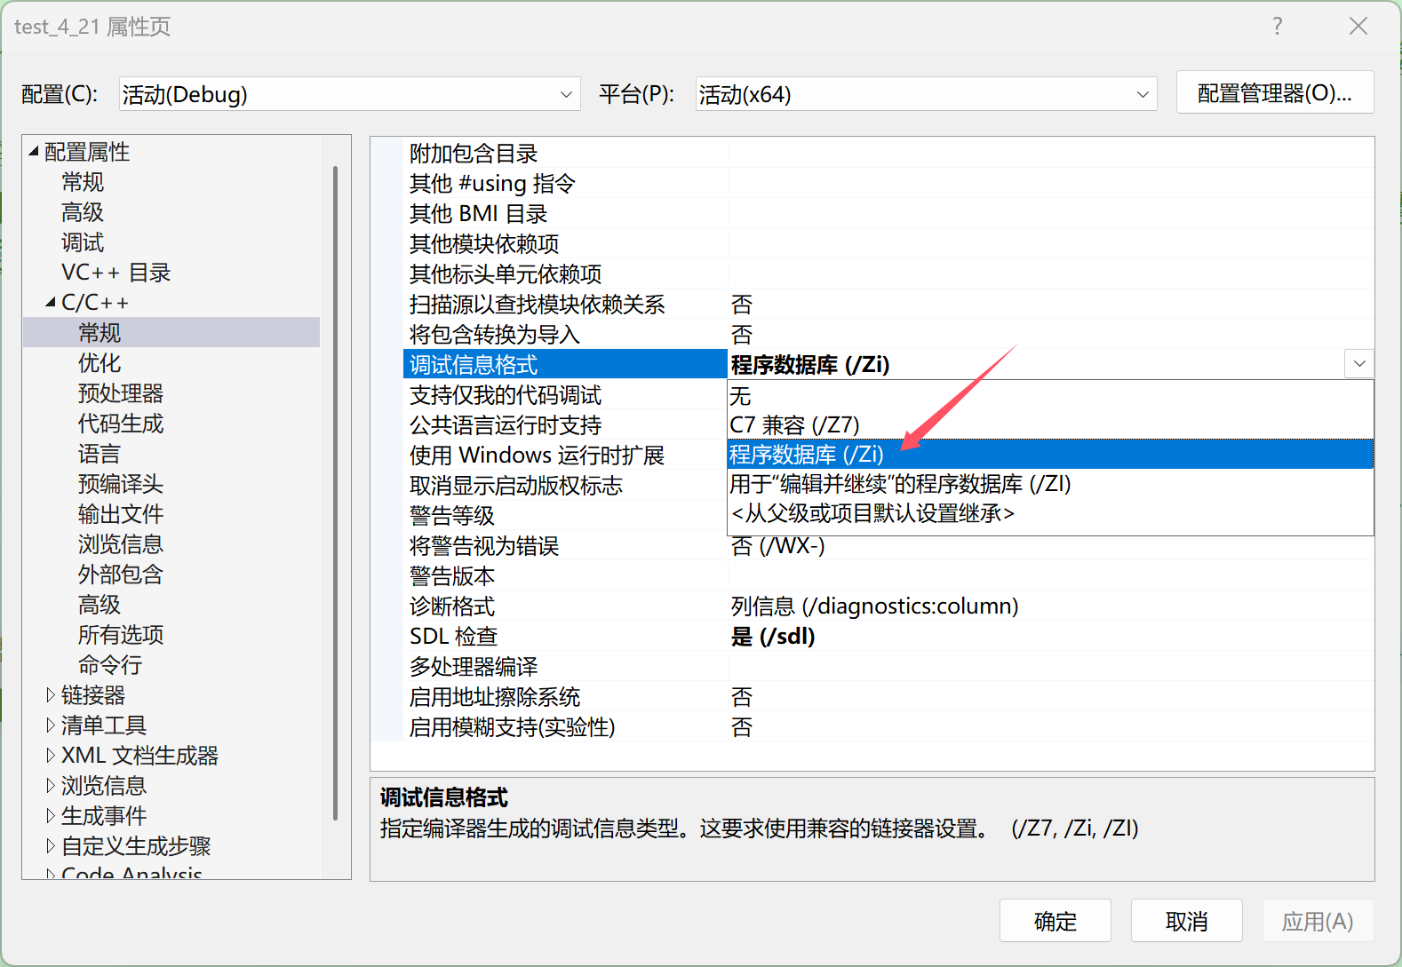
Task: Select the 使用 Windows 运行时扩展 property
Action: pyautogui.click(x=565, y=456)
